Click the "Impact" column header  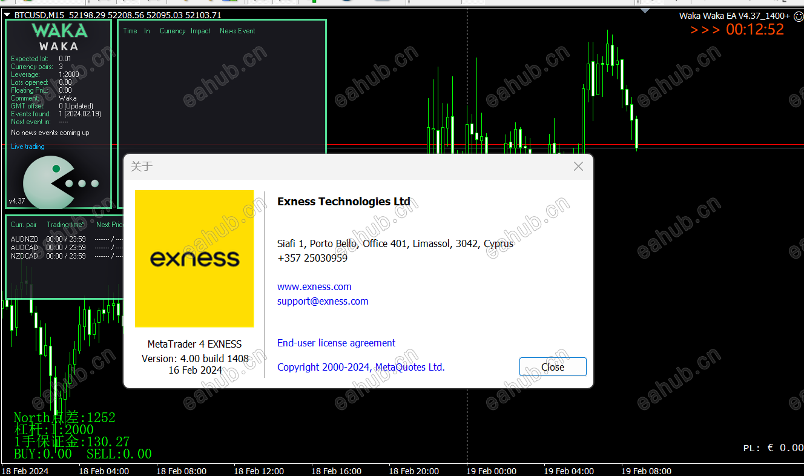point(200,31)
